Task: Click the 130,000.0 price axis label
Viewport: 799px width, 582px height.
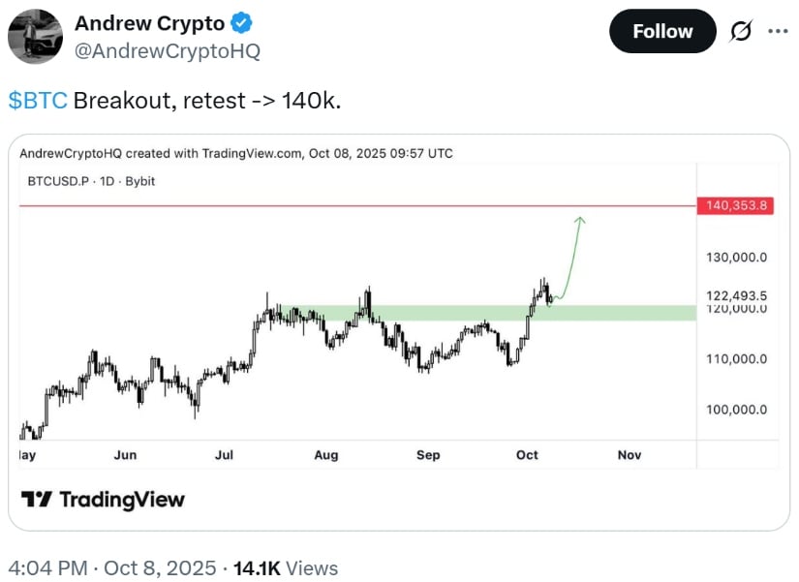Action: [736, 258]
